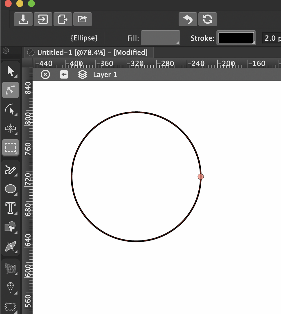Choose the Text tool

(x=10, y=208)
